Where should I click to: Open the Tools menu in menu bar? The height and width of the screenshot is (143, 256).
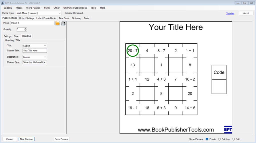point(93,8)
